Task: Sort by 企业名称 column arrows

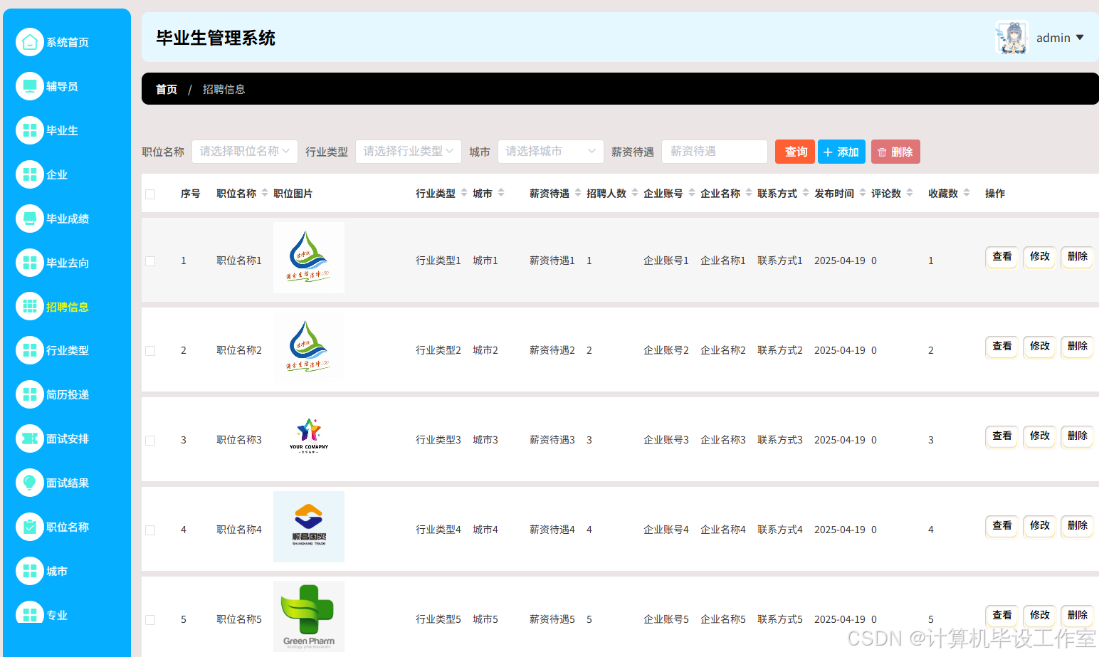Action: click(x=749, y=193)
